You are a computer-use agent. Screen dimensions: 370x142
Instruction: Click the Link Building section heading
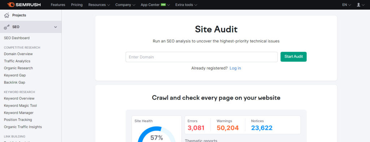point(14,137)
